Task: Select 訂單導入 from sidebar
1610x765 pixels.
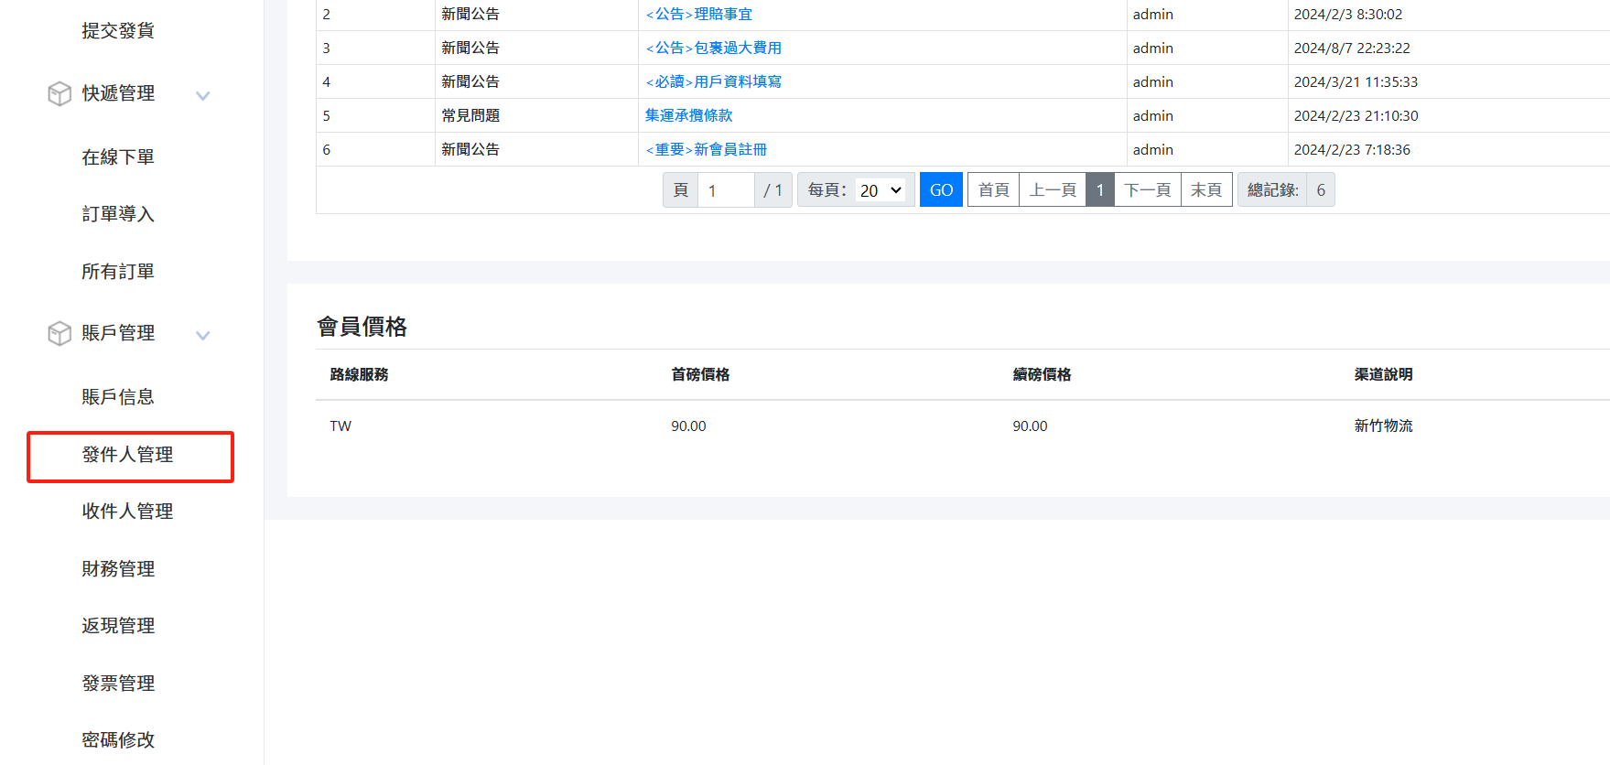Action: click(118, 214)
